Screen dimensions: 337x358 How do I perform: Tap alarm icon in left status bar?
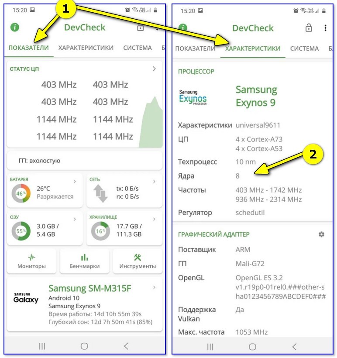127,10
